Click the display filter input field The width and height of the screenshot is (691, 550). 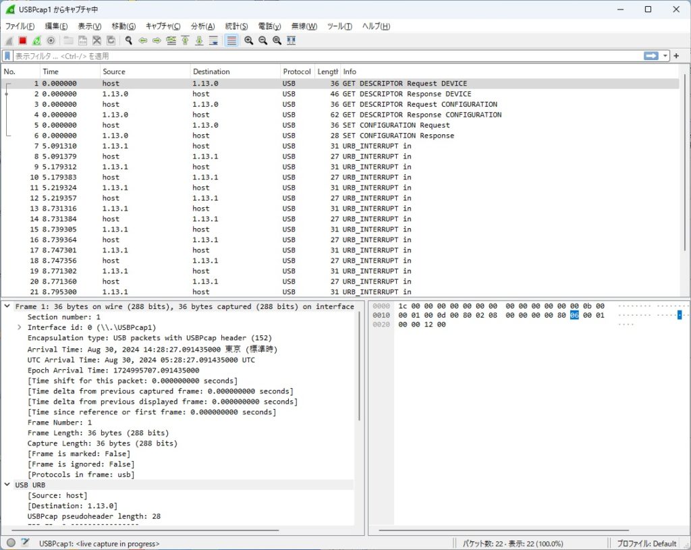pyautogui.click(x=324, y=56)
